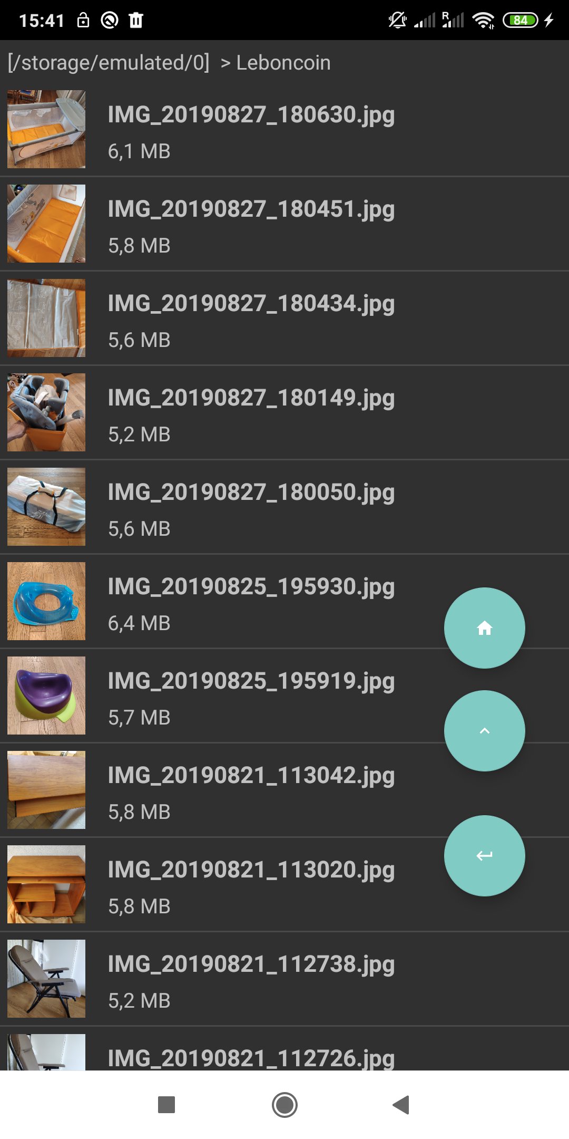Select the Leboncoin folder breadcrumb
The width and height of the screenshot is (569, 1139).
283,63
